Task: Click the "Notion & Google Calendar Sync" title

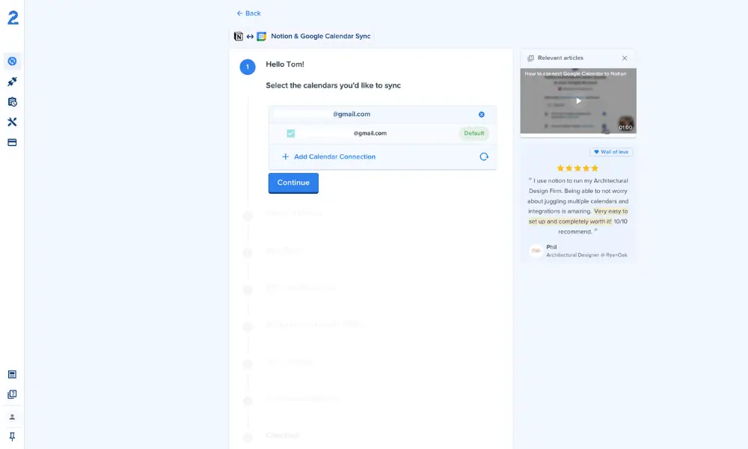Action: [x=321, y=36]
